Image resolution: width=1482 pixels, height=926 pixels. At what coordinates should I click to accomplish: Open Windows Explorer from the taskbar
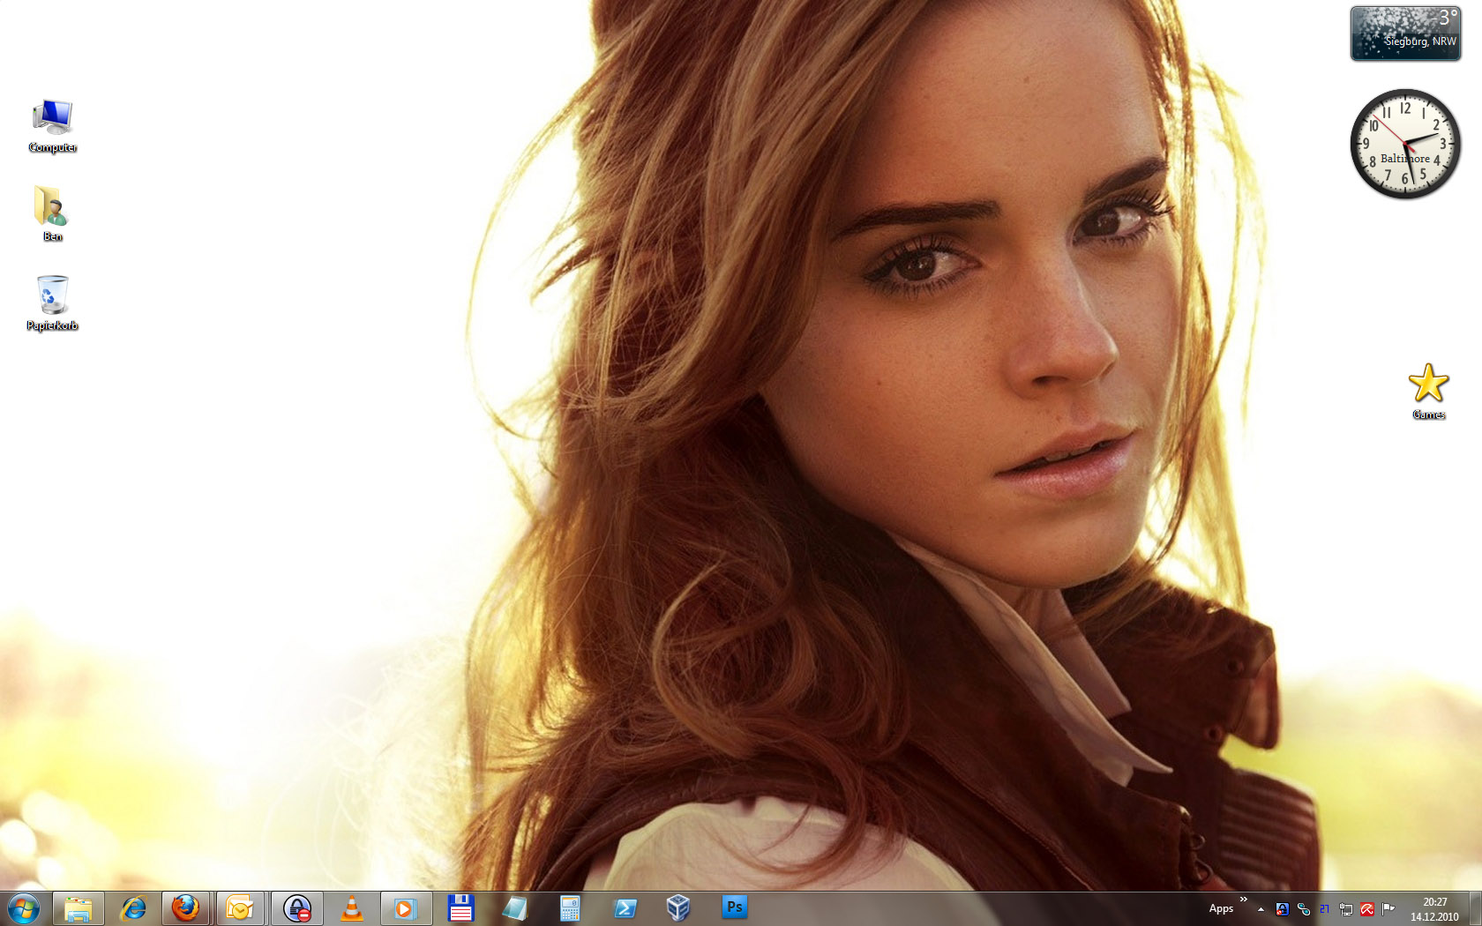tap(79, 908)
